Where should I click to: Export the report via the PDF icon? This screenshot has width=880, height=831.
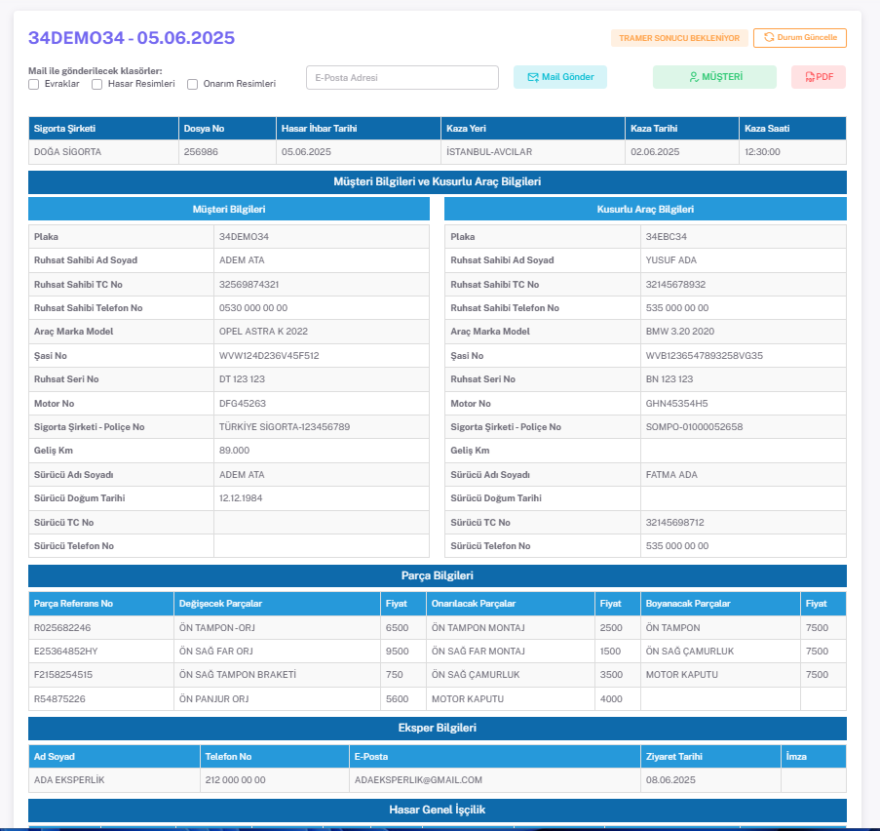coord(810,77)
